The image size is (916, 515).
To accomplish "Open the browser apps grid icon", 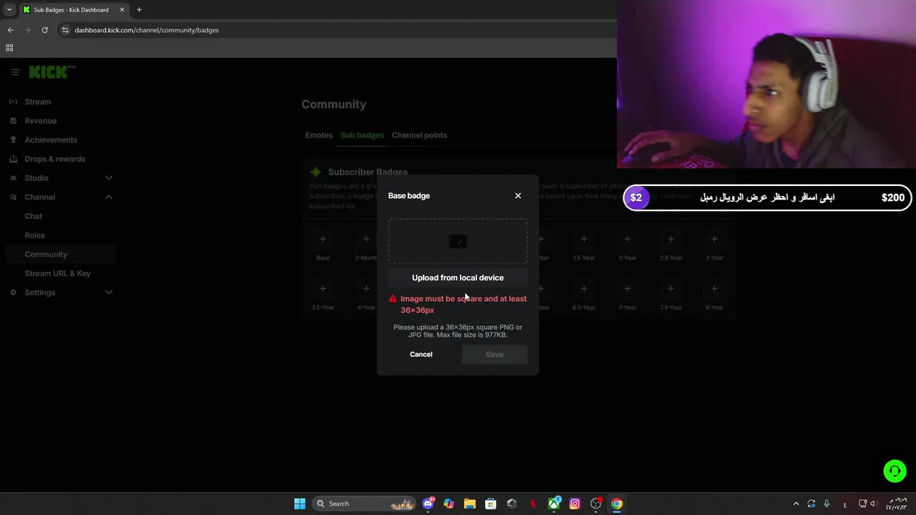I will [x=9, y=48].
